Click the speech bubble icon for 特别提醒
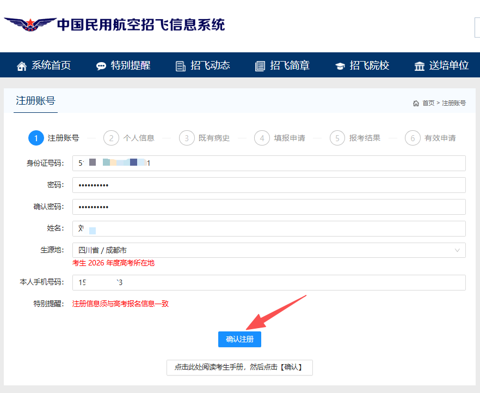Screen dimensions: 480x393 tap(101, 66)
